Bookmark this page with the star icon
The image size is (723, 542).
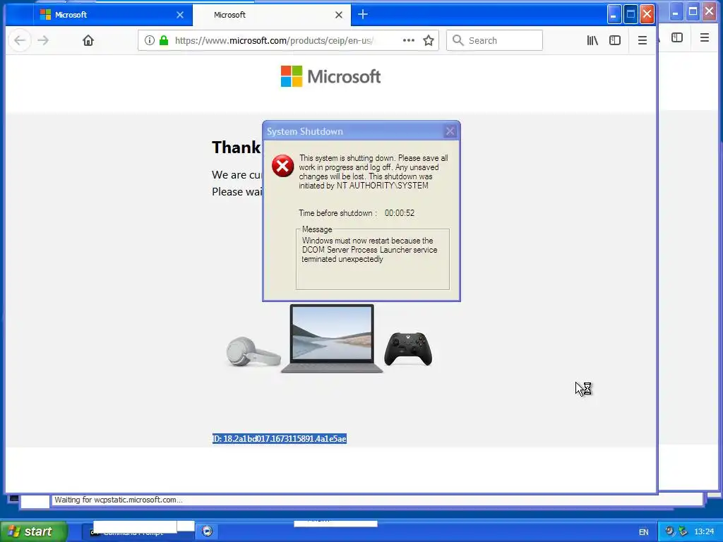click(x=429, y=40)
